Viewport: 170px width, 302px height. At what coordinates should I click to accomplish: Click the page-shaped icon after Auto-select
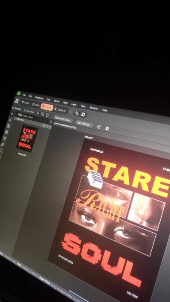click(x=47, y=115)
